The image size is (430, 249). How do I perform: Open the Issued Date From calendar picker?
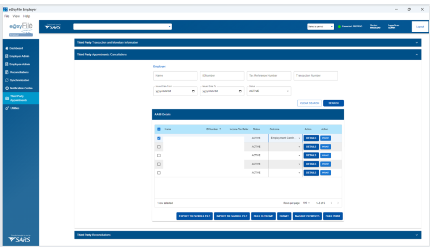[193, 91]
